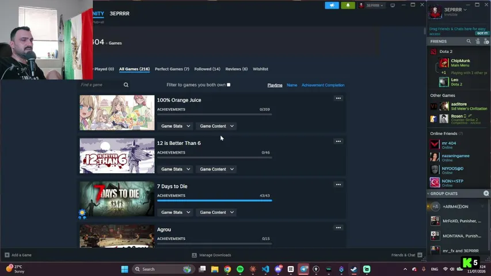Open the green notifications bell

pos(348,5)
